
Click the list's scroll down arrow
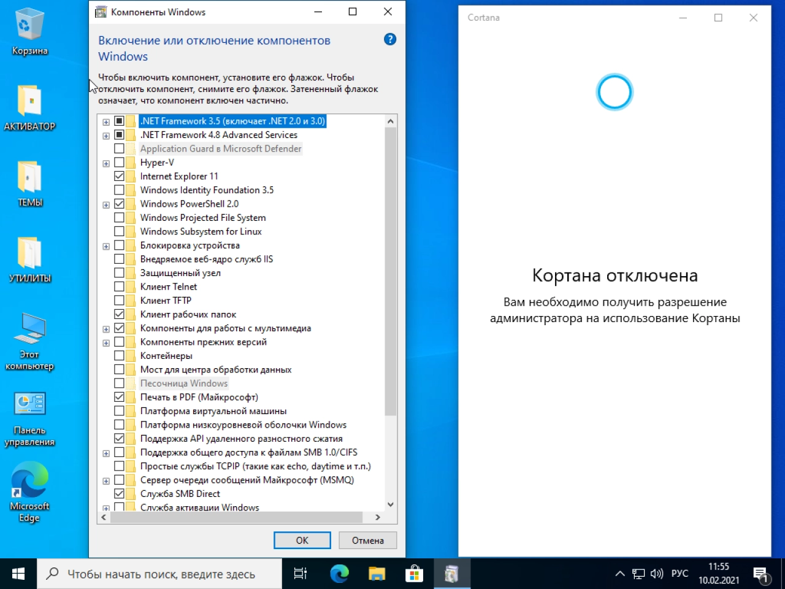391,504
